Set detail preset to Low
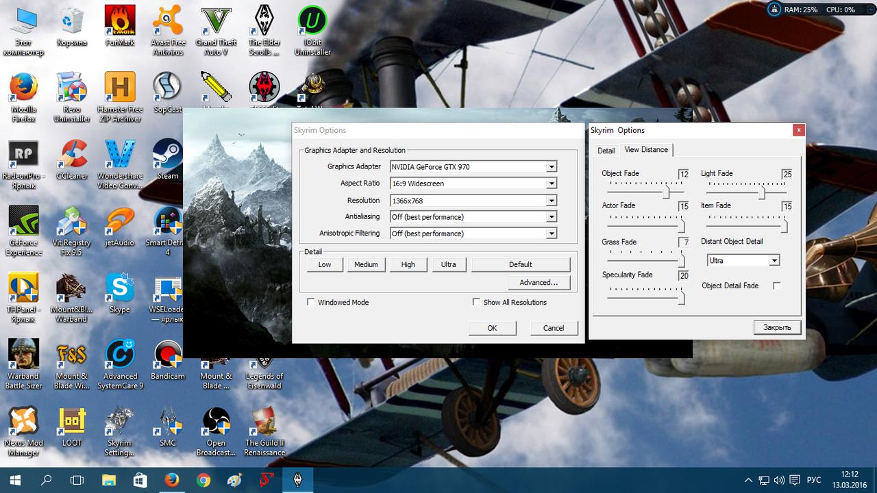 click(x=325, y=264)
